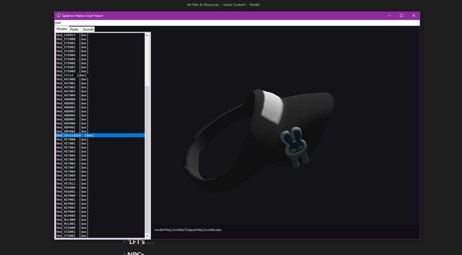Select Hed_CAP013 in the list

(100, 35)
